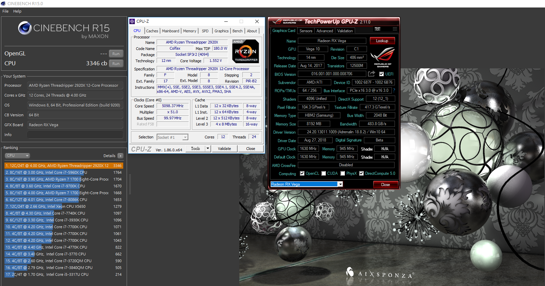Click GPU Name field Radeon RX Vega
The image size is (545, 286).
pos(332,41)
